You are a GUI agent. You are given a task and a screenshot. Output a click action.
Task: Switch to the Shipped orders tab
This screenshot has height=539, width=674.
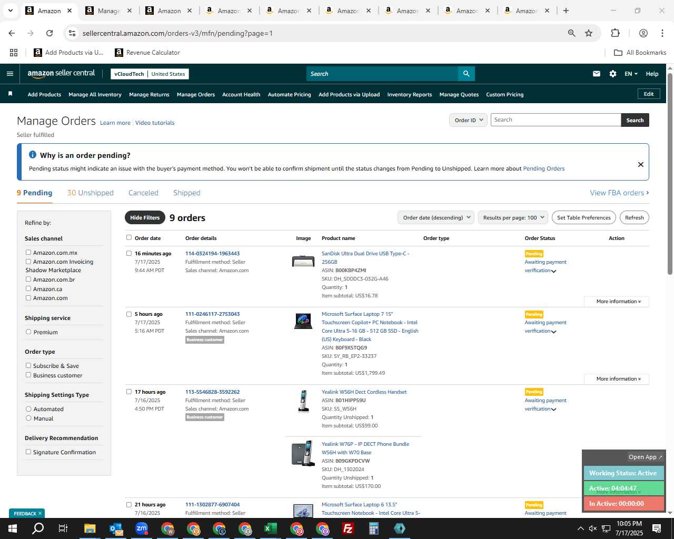tap(187, 193)
